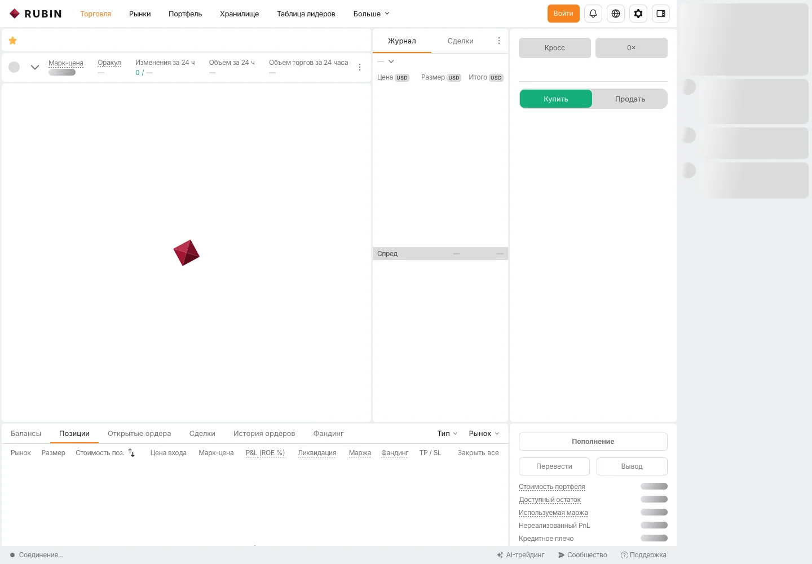Switch to История ордеров tab
Image resolution: width=812 pixels, height=564 pixels.
coord(264,434)
